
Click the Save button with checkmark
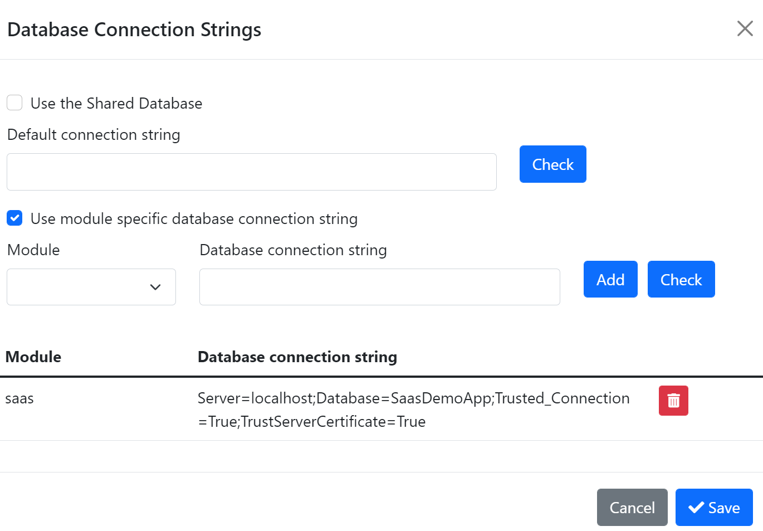click(x=713, y=508)
